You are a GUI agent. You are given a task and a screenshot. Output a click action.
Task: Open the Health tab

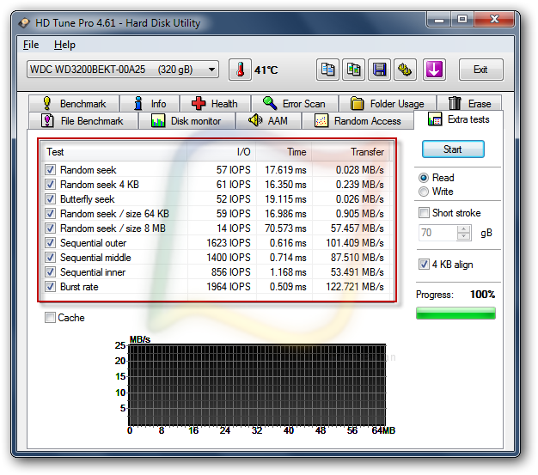215,103
